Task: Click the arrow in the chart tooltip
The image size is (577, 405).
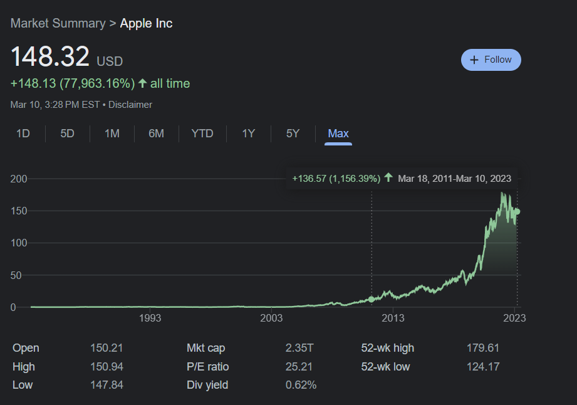Action: [388, 178]
